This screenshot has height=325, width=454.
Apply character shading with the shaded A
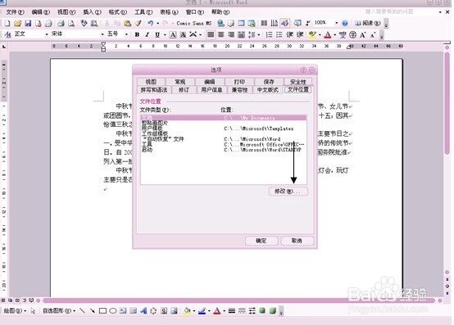click(183, 34)
